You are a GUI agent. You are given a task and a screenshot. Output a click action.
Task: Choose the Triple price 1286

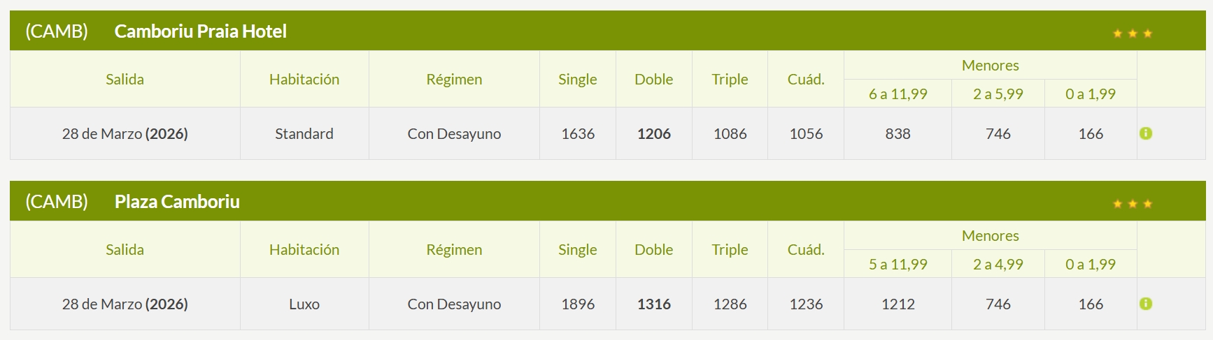(x=730, y=304)
